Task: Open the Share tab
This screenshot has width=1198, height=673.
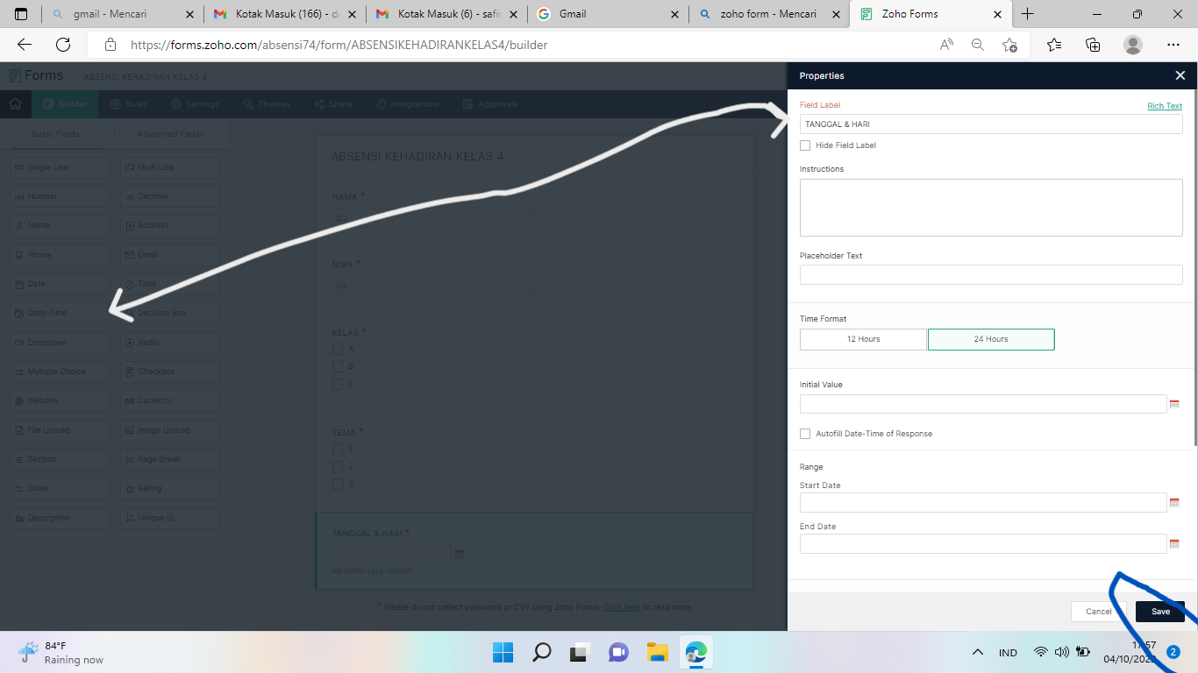Action: pos(332,104)
